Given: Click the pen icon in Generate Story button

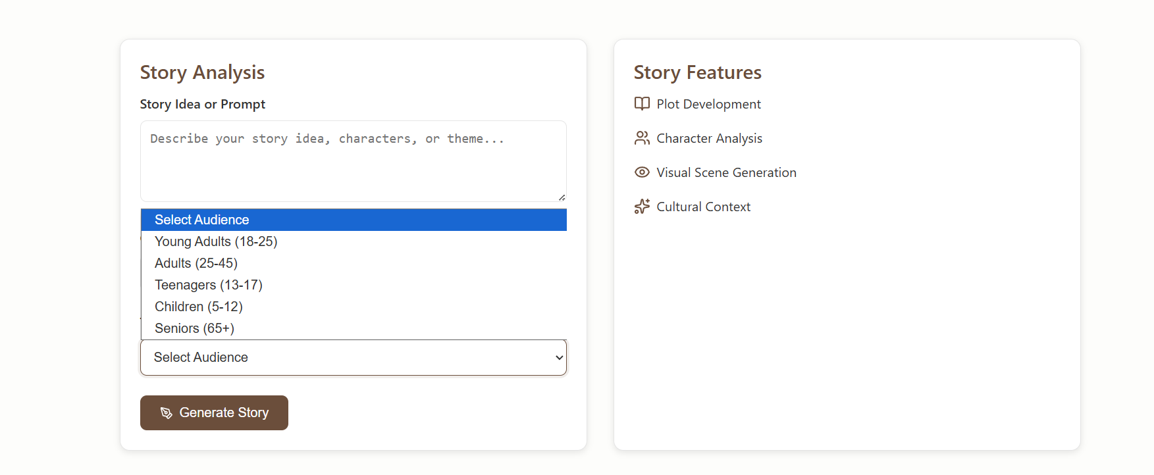Looking at the screenshot, I should 167,413.
